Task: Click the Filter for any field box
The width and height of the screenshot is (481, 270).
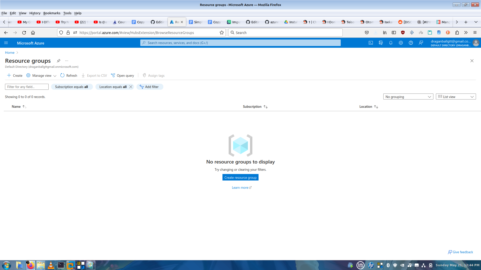Action: pyautogui.click(x=27, y=87)
